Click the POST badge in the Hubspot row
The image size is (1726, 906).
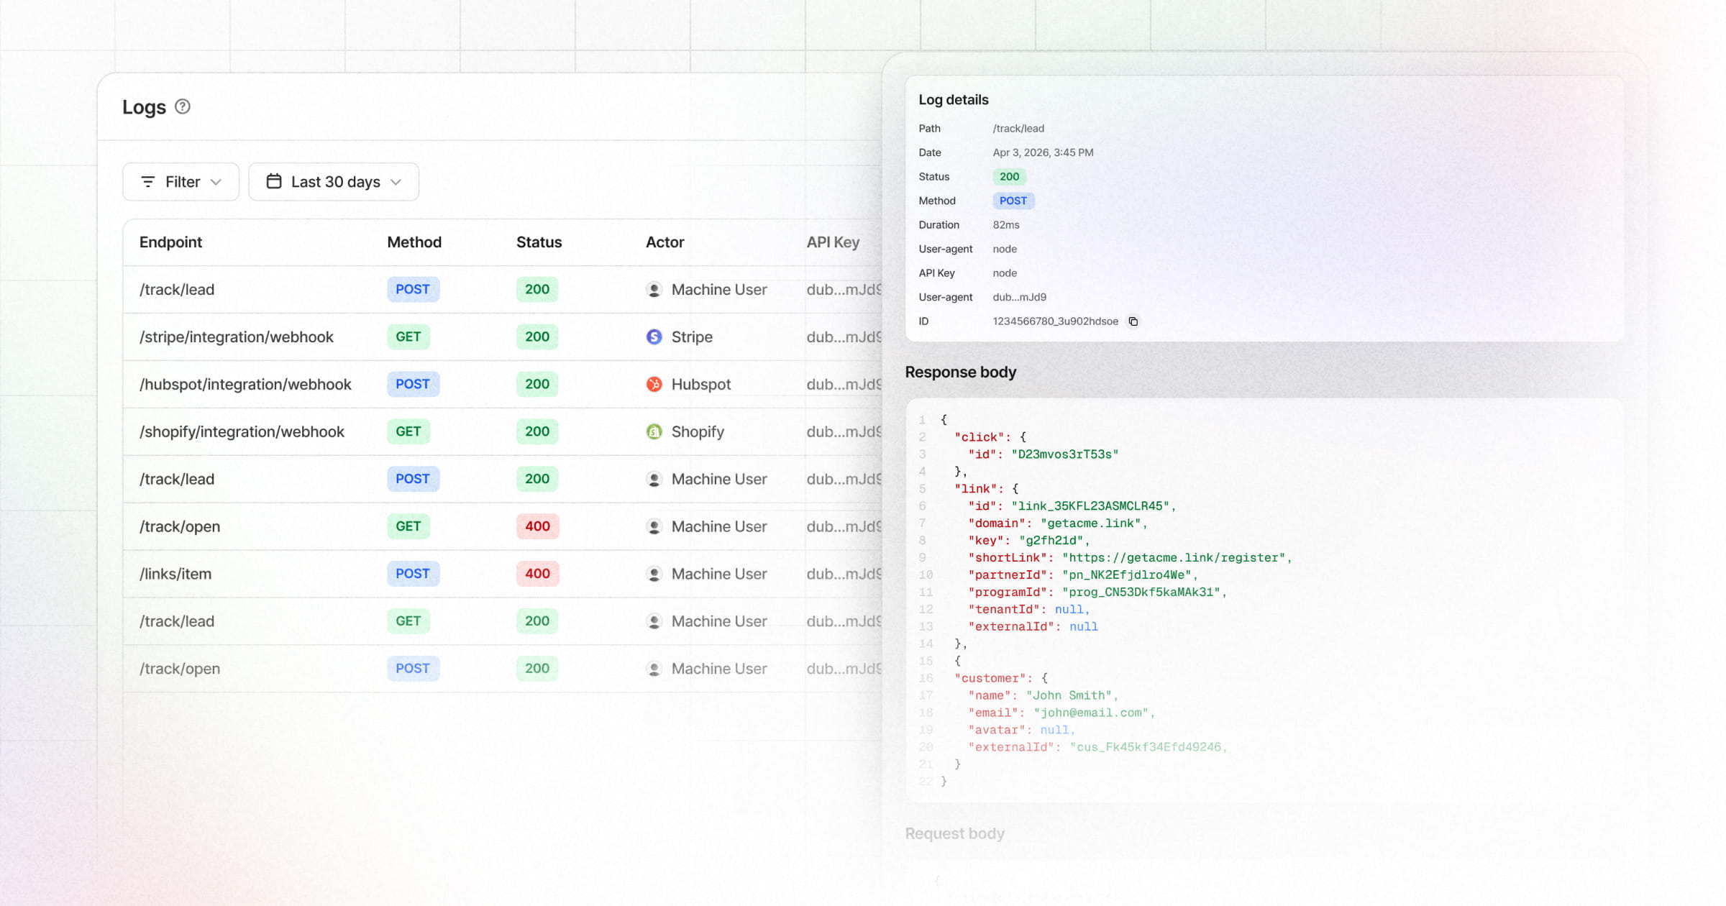(x=413, y=384)
